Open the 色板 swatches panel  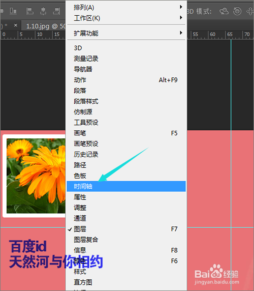click(126, 176)
